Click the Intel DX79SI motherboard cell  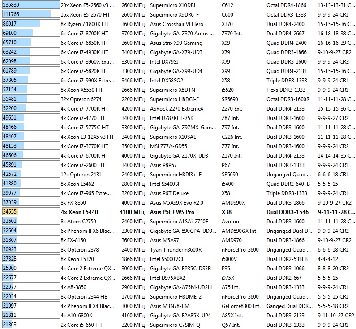tap(164, 61)
